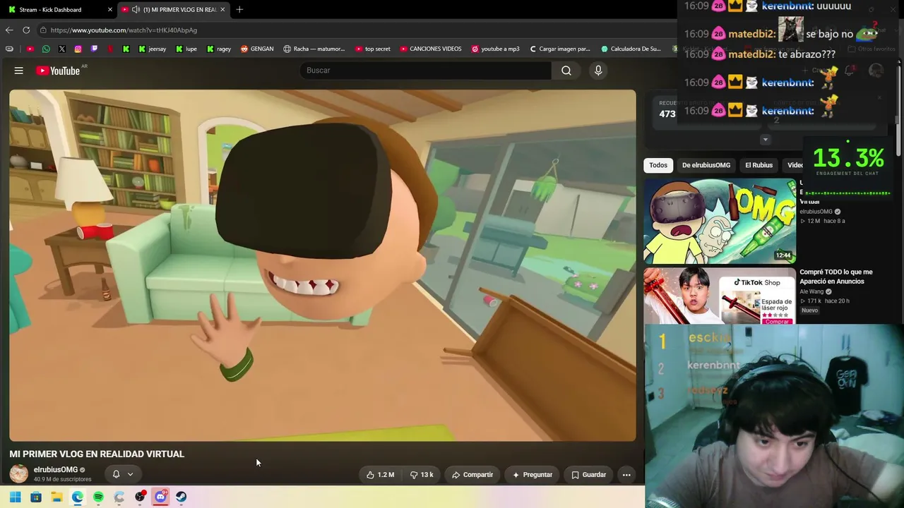The width and height of the screenshot is (904, 508).
Task: Open Discord from the taskbar
Action: click(x=160, y=497)
